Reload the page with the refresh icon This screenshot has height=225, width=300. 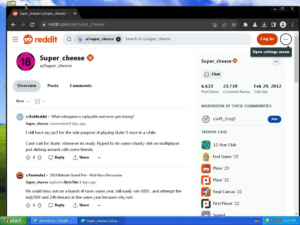click(x=32, y=25)
